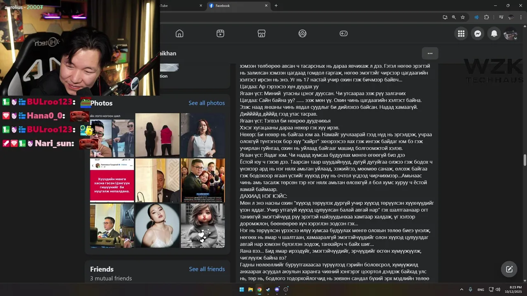
Task: Open the Facebook menu grid icon
Action: (x=461, y=34)
